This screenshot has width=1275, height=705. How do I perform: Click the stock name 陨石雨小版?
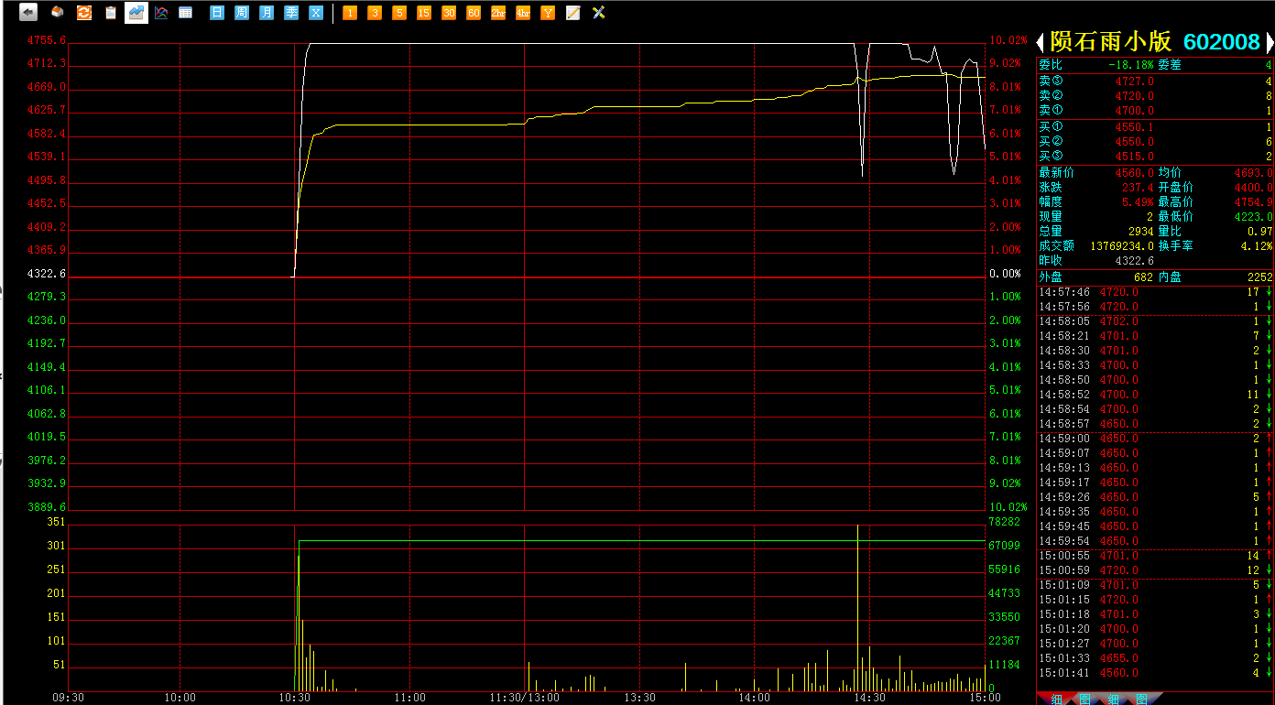coord(1111,42)
